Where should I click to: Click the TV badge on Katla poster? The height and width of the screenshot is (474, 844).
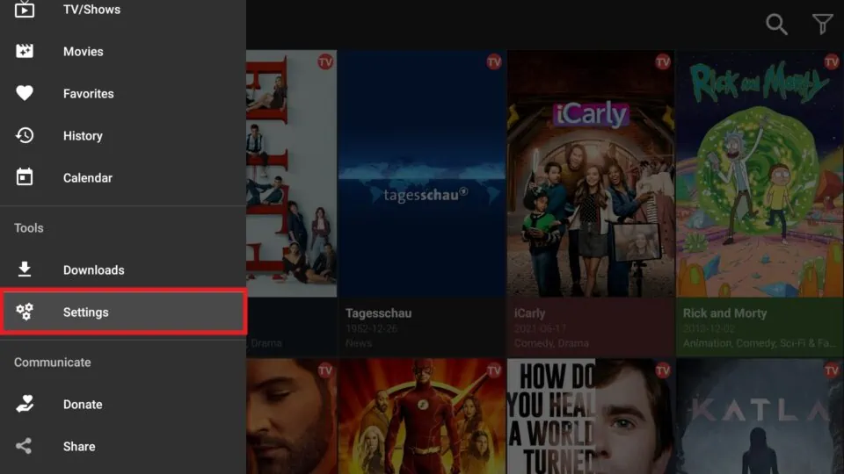click(x=832, y=370)
